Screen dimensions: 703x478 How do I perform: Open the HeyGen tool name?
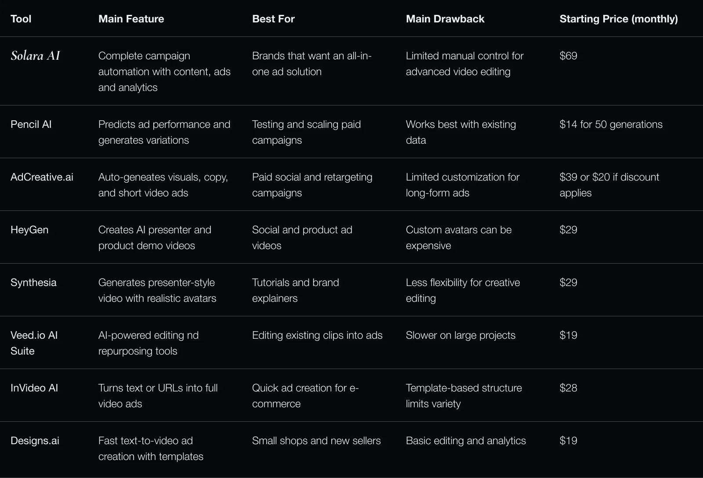(x=29, y=230)
